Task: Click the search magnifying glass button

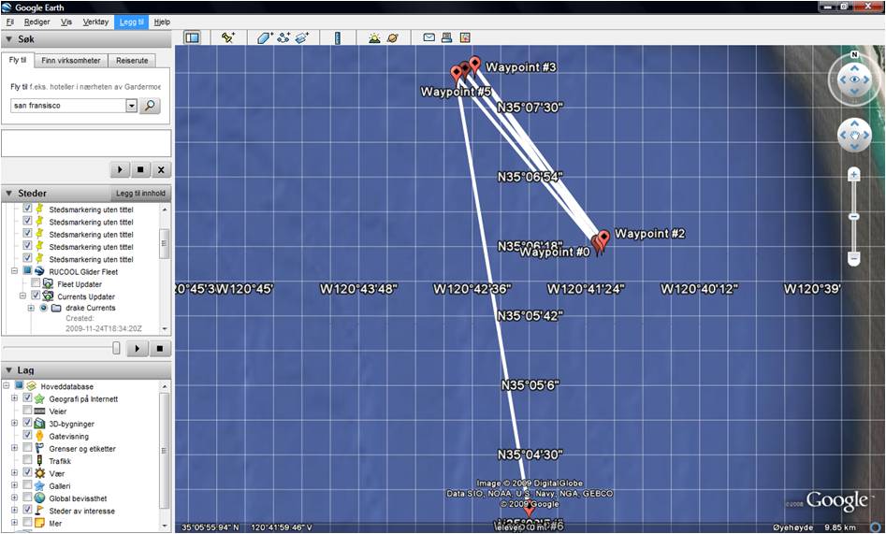Action: 150,106
